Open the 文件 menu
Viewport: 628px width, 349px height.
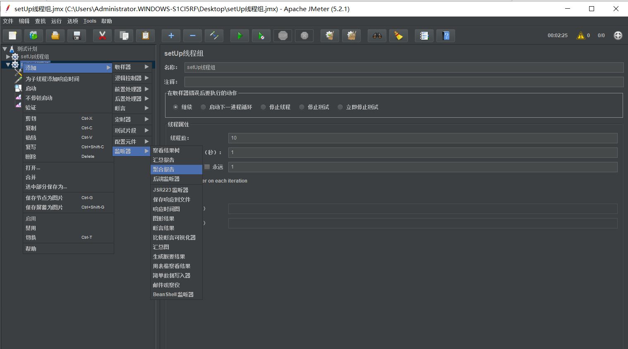click(x=8, y=21)
